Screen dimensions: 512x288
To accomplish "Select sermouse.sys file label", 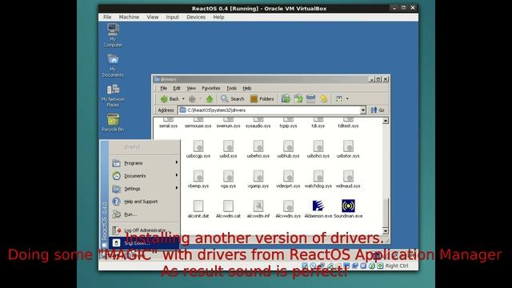I will 198,126.
